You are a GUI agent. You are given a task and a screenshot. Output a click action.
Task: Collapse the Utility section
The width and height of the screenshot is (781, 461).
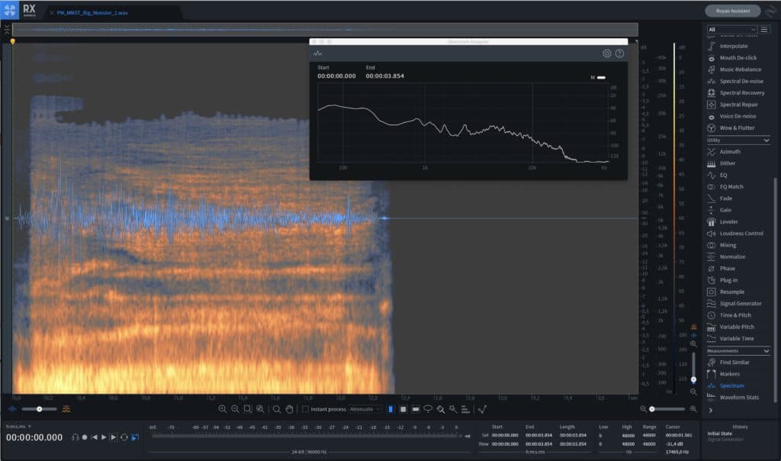pos(766,140)
